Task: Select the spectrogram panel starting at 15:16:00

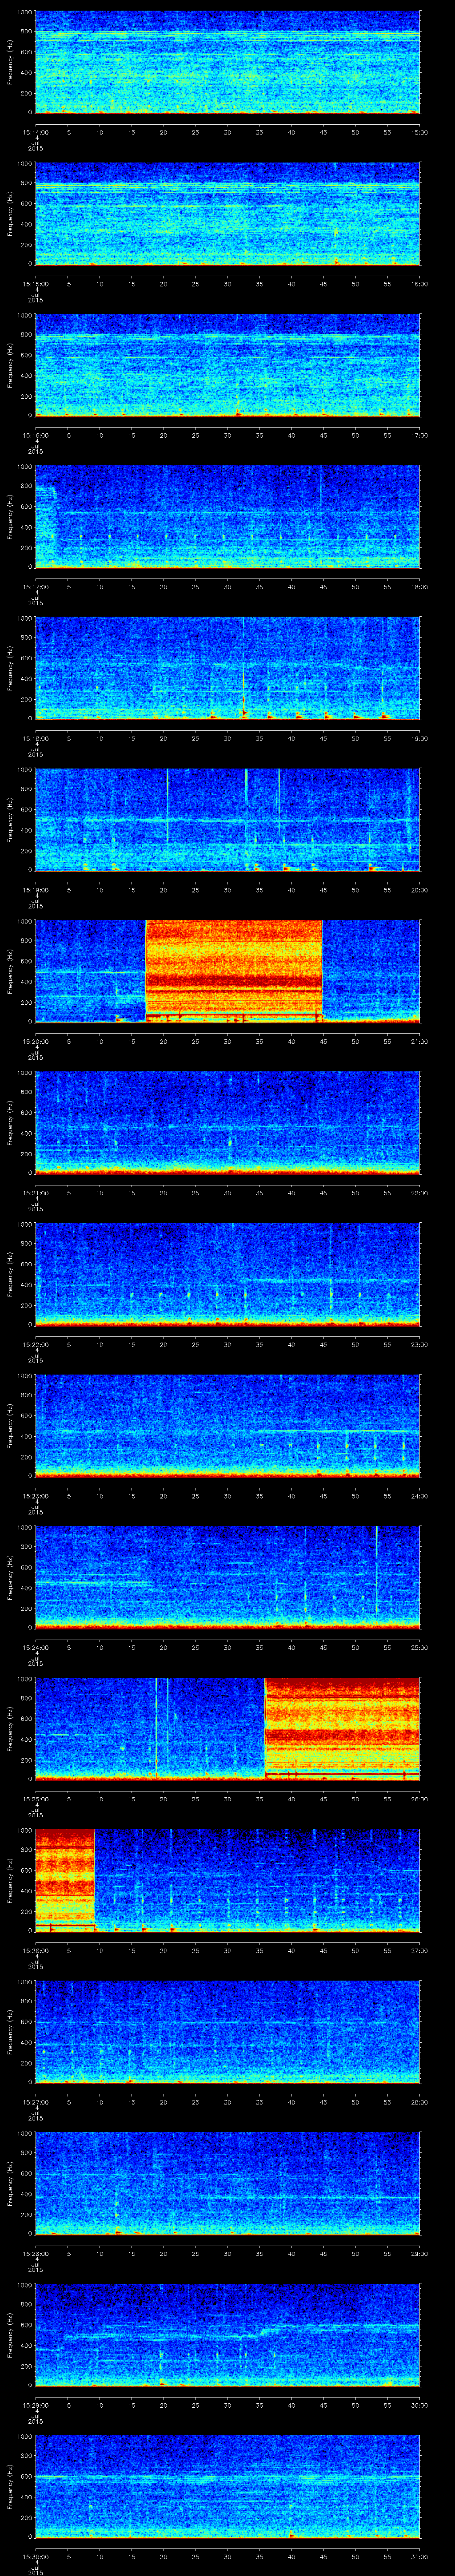Action: 227,365
